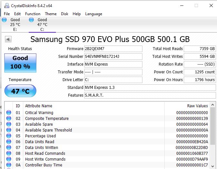Click the Power On Hours value
The width and height of the screenshot is (217, 169).
[200, 80]
